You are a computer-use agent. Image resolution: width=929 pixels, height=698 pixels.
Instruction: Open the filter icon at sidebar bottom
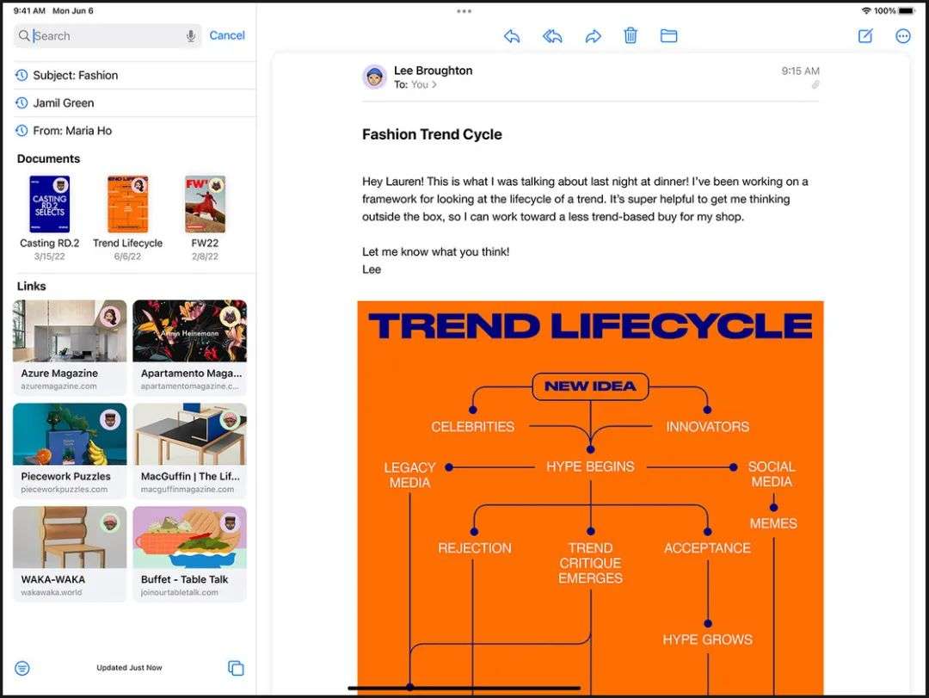click(22, 669)
